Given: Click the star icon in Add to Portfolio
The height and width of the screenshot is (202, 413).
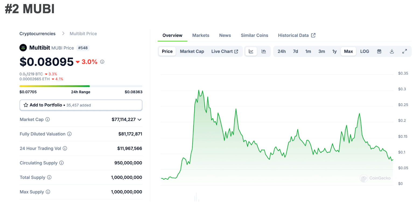Looking at the screenshot, I should pyautogui.click(x=26, y=105).
